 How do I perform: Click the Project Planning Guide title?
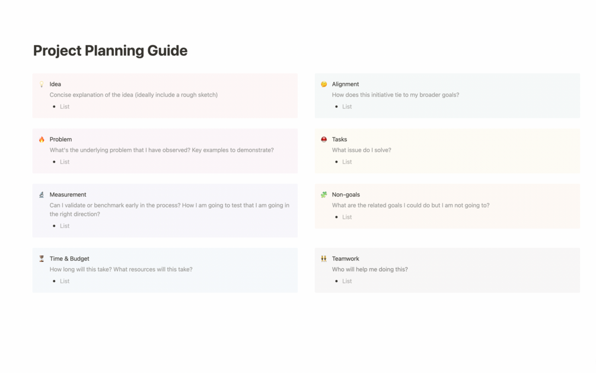110,51
